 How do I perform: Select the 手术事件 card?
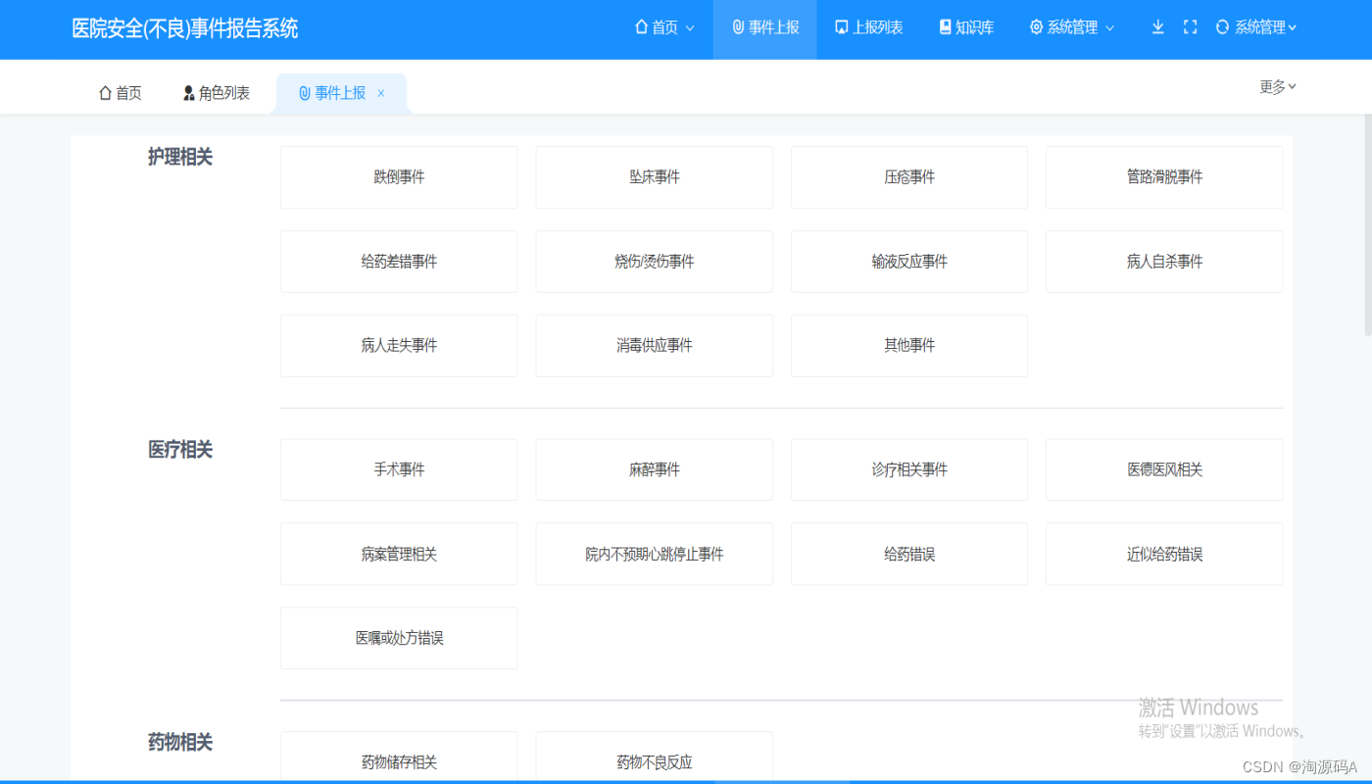tap(399, 470)
